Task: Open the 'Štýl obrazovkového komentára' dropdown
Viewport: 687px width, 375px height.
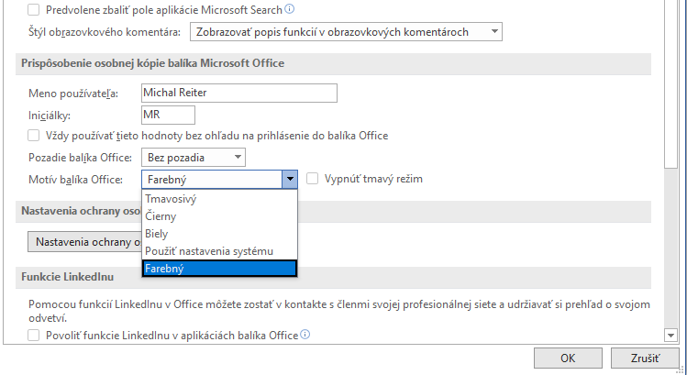Action: pos(346,32)
